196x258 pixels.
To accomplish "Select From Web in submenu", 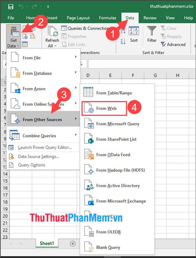I will pyautogui.click(x=104, y=108).
